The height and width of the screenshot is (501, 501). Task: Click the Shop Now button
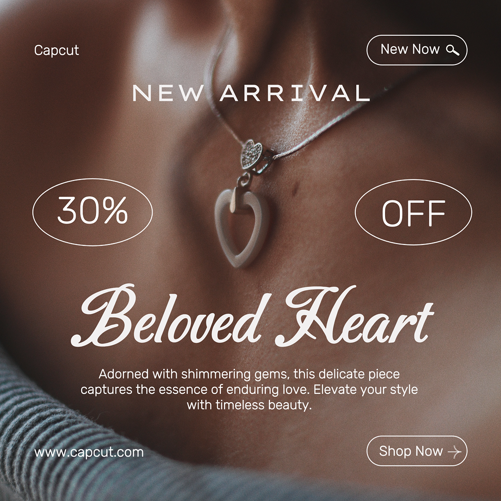pos(417,451)
